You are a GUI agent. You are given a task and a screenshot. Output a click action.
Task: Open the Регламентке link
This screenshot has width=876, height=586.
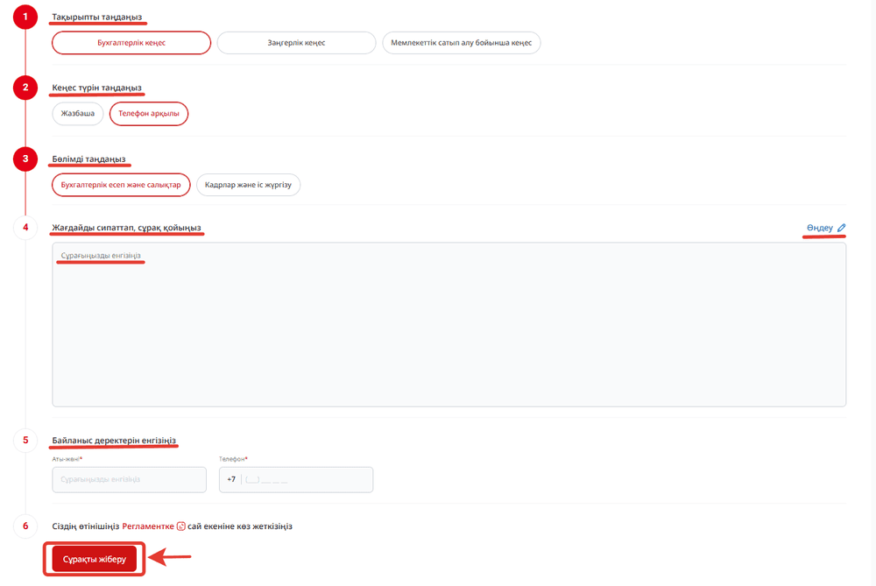coord(147,526)
